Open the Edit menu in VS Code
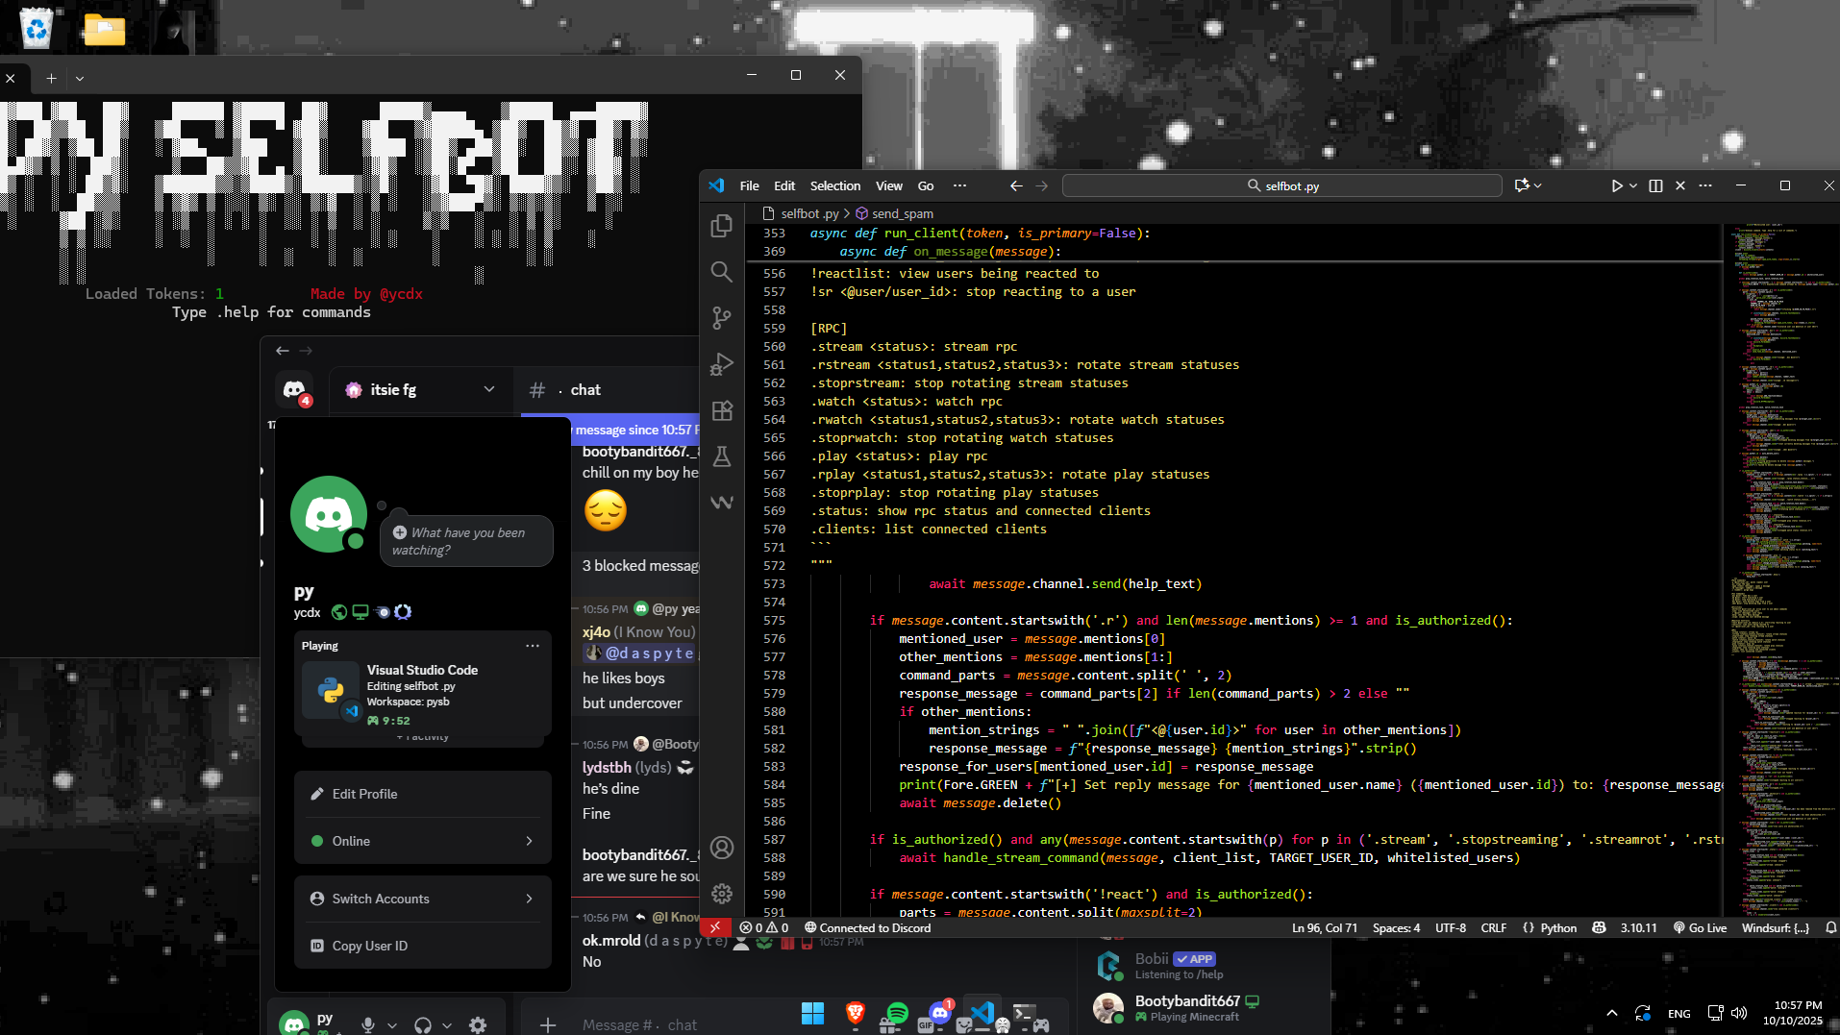Image resolution: width=1840 pixels, height=1035 pixels. (784, 186)
